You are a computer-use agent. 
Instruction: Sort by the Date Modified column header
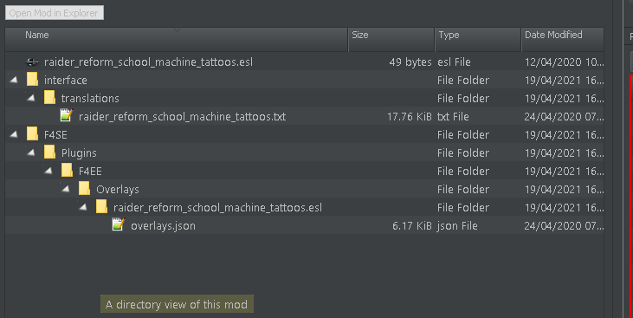pos(563,40)
